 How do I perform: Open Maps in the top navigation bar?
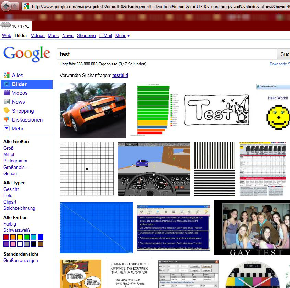point(53,35)
